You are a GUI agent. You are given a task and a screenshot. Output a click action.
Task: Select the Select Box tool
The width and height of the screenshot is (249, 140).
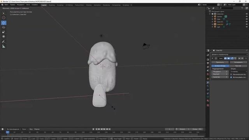[4, 13]
